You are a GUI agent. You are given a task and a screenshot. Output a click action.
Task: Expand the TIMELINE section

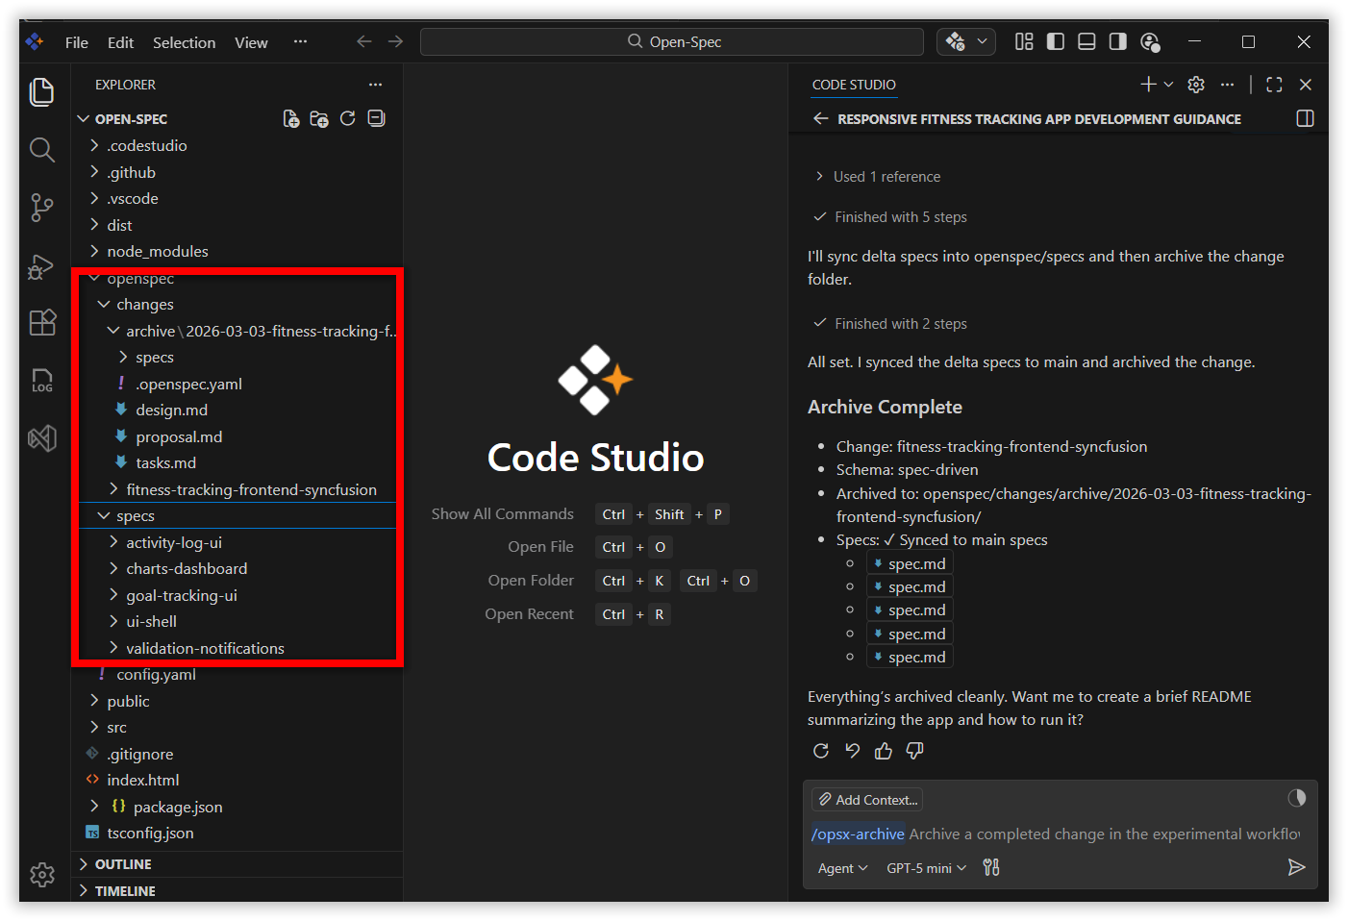click(237, 891)
